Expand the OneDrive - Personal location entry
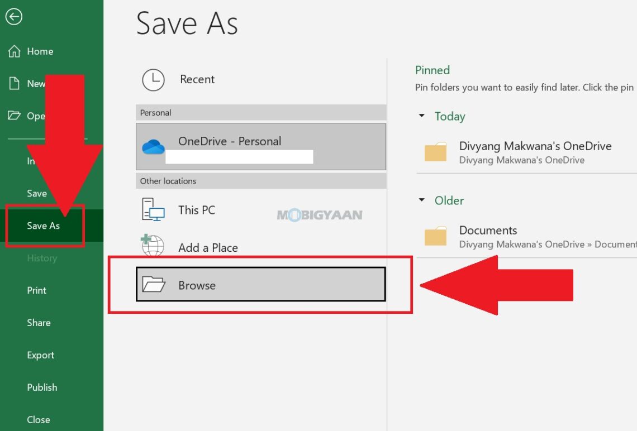The image size is (637, 431). click(x=260, y=146)
